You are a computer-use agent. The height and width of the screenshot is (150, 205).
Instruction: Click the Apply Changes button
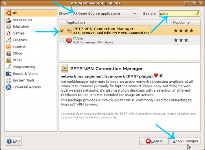[x=185, y=141]
